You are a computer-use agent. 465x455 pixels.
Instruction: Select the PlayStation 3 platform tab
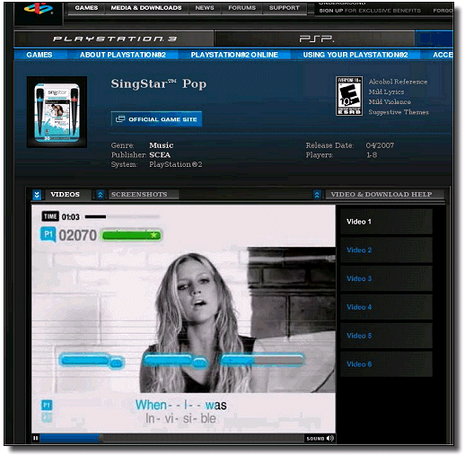point(114,39)
